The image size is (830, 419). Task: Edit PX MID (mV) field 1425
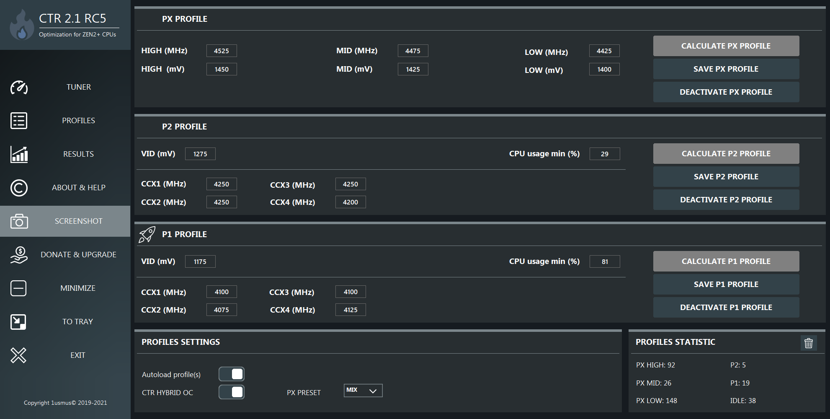pos(413,69)
